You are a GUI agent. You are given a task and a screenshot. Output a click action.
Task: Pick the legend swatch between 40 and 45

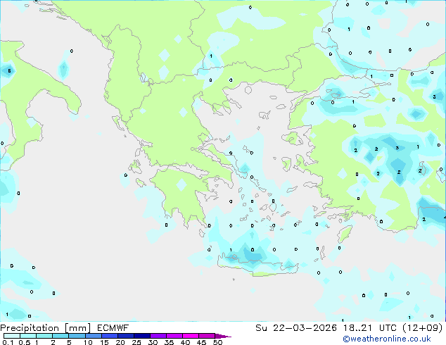pos(191,336)
